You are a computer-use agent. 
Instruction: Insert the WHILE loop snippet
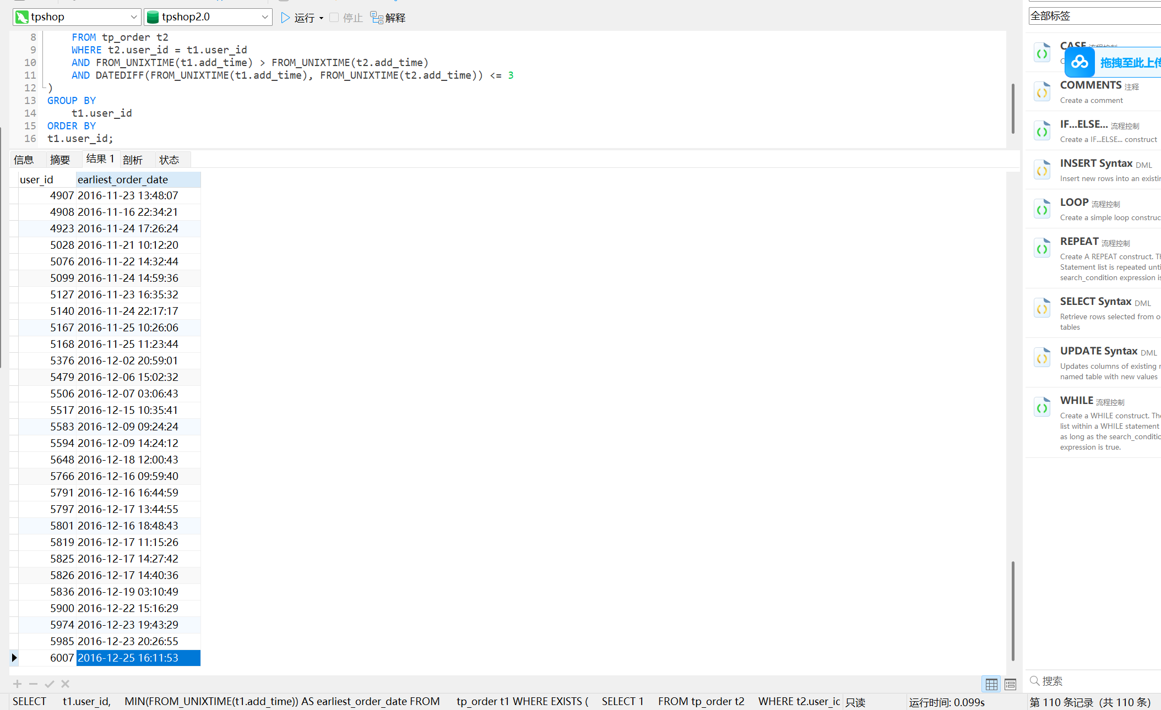(x=1076, y=401)
